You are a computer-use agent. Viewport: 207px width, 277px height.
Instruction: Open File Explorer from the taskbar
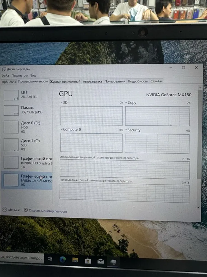click(75, 260)
